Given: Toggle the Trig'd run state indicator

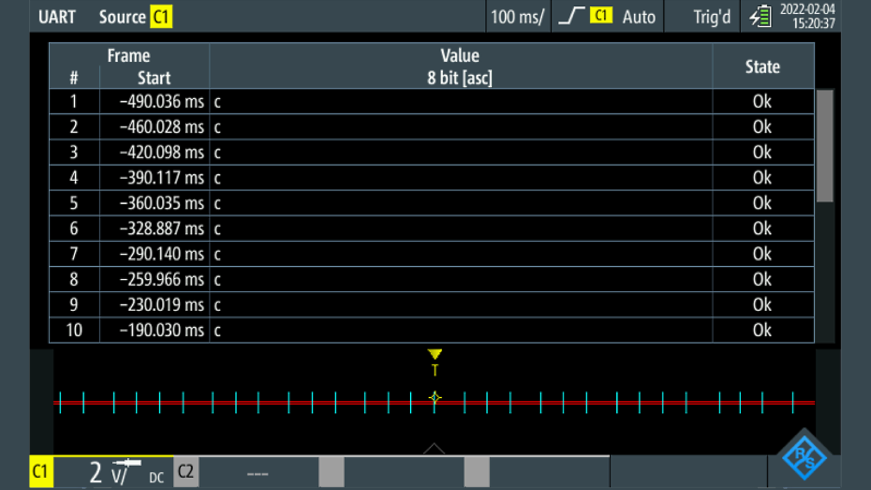Looking at the screenshot, I should coord(711,17).
